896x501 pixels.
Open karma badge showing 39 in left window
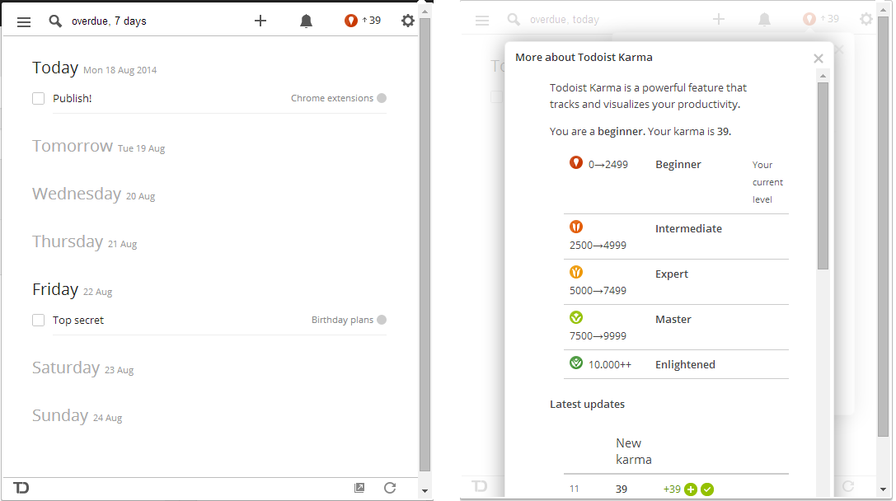363,21
